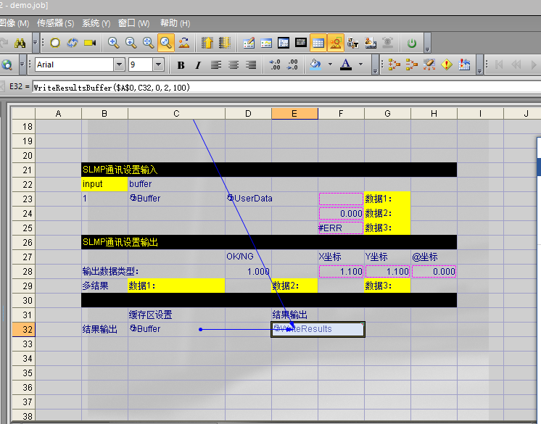
Task: Click the formula bar with WriteResultsBuffer text
Action: click(x=286, y=87)
